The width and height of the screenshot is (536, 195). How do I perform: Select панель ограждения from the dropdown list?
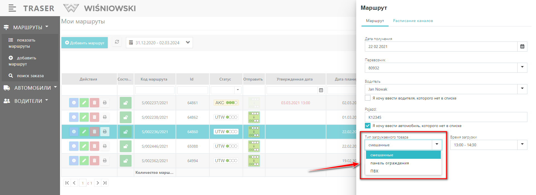[389, 163]
